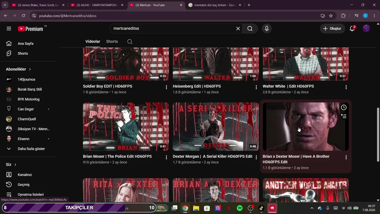Open Chrome media controls icon
This screenshot has height=214, width=380.
357,16
